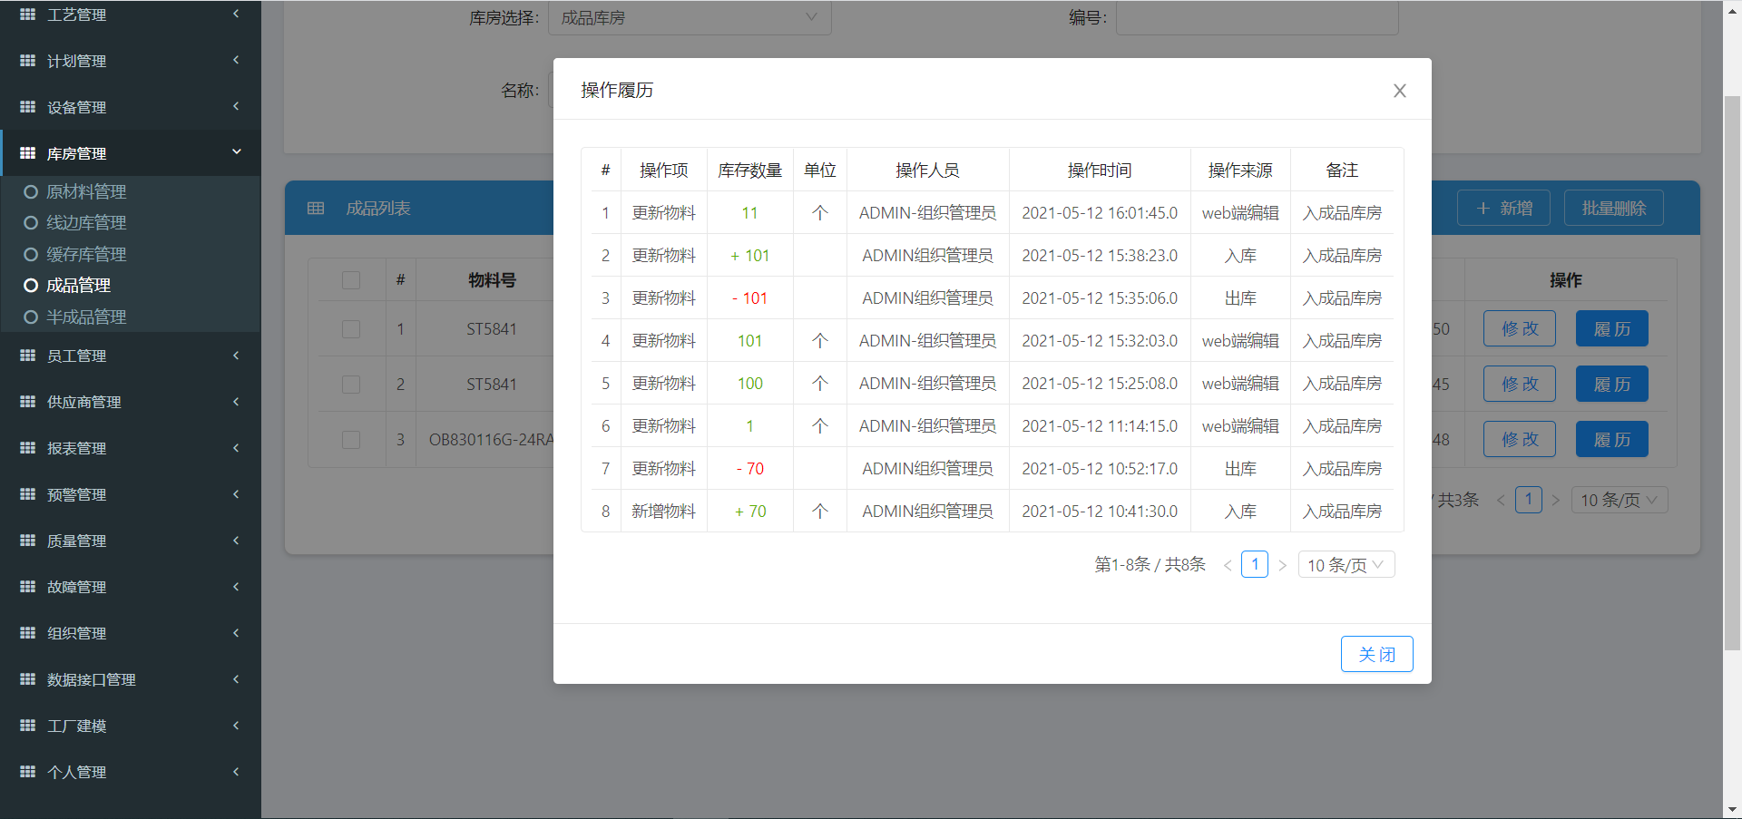Expand the 员工管理 menu chevron

point(236,355)
